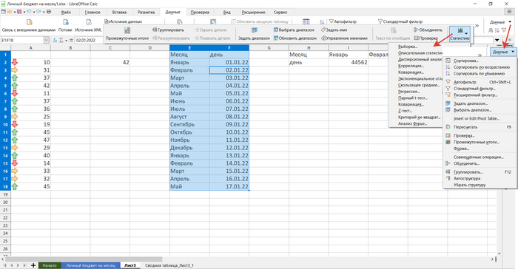Viewport: 518px width, 269px height.
Task: Click the equals Formula icon
Action: coord(71,40)
